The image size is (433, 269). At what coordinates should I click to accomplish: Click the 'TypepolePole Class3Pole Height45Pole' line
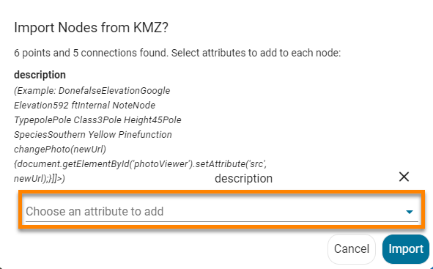tap(97, 120)
